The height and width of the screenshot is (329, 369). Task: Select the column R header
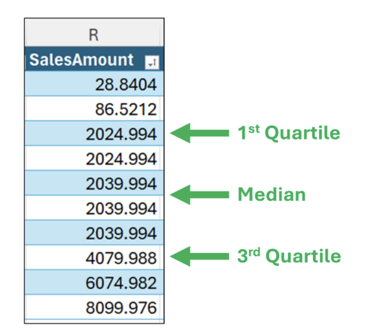[94, 35]
